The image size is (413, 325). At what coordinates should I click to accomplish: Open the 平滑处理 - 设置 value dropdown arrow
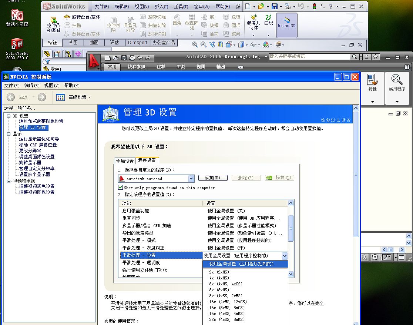click(x=285, y=256)
